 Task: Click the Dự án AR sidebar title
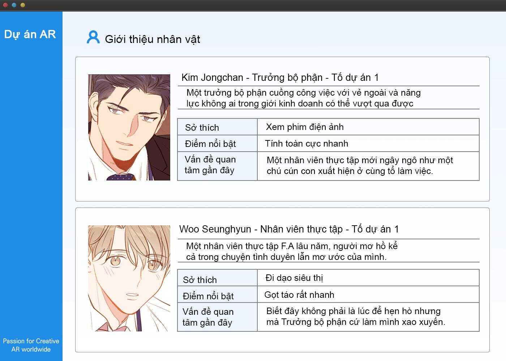click(30, 34)
